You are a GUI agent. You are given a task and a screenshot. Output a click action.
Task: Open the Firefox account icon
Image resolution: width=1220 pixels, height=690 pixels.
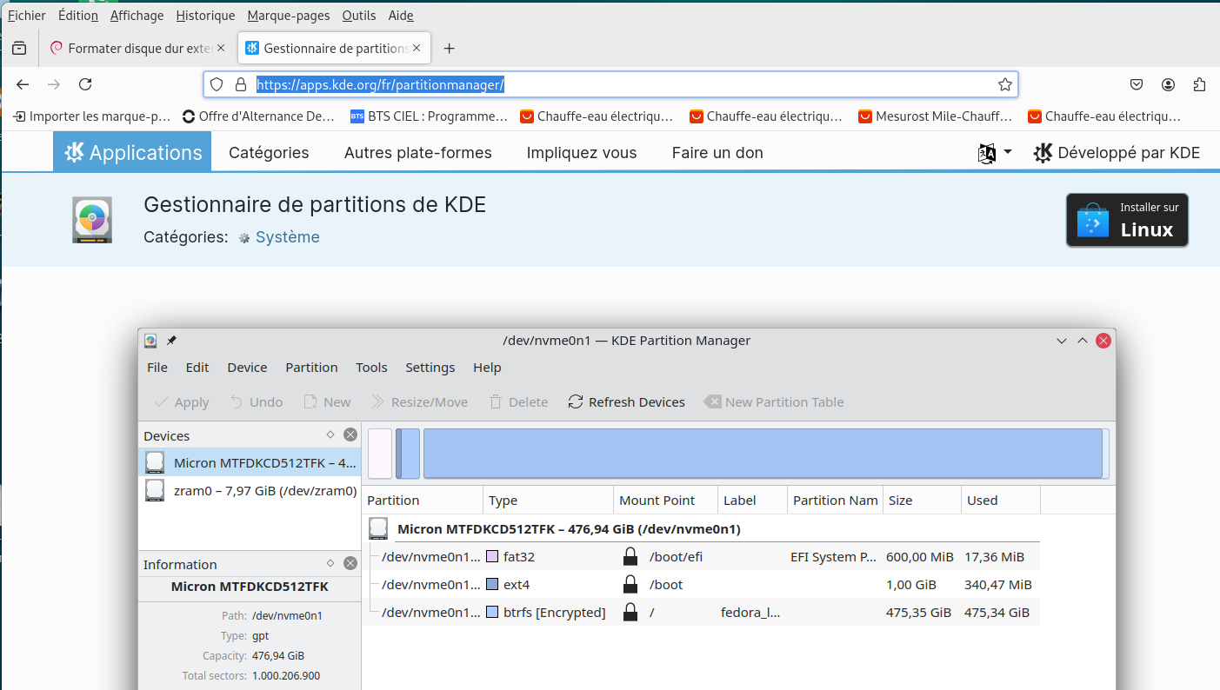click(x=1168, y=84)
